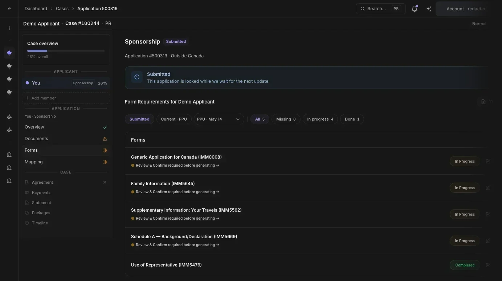This screenshot has height=281, width=502.
Task: Click the external-link arrow beside Agreement
Action: tap(105, 182)
